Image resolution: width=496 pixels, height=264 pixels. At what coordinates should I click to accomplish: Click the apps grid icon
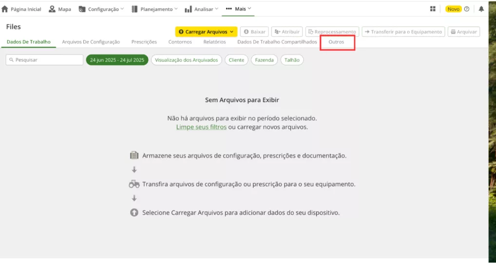pos(433,9)
